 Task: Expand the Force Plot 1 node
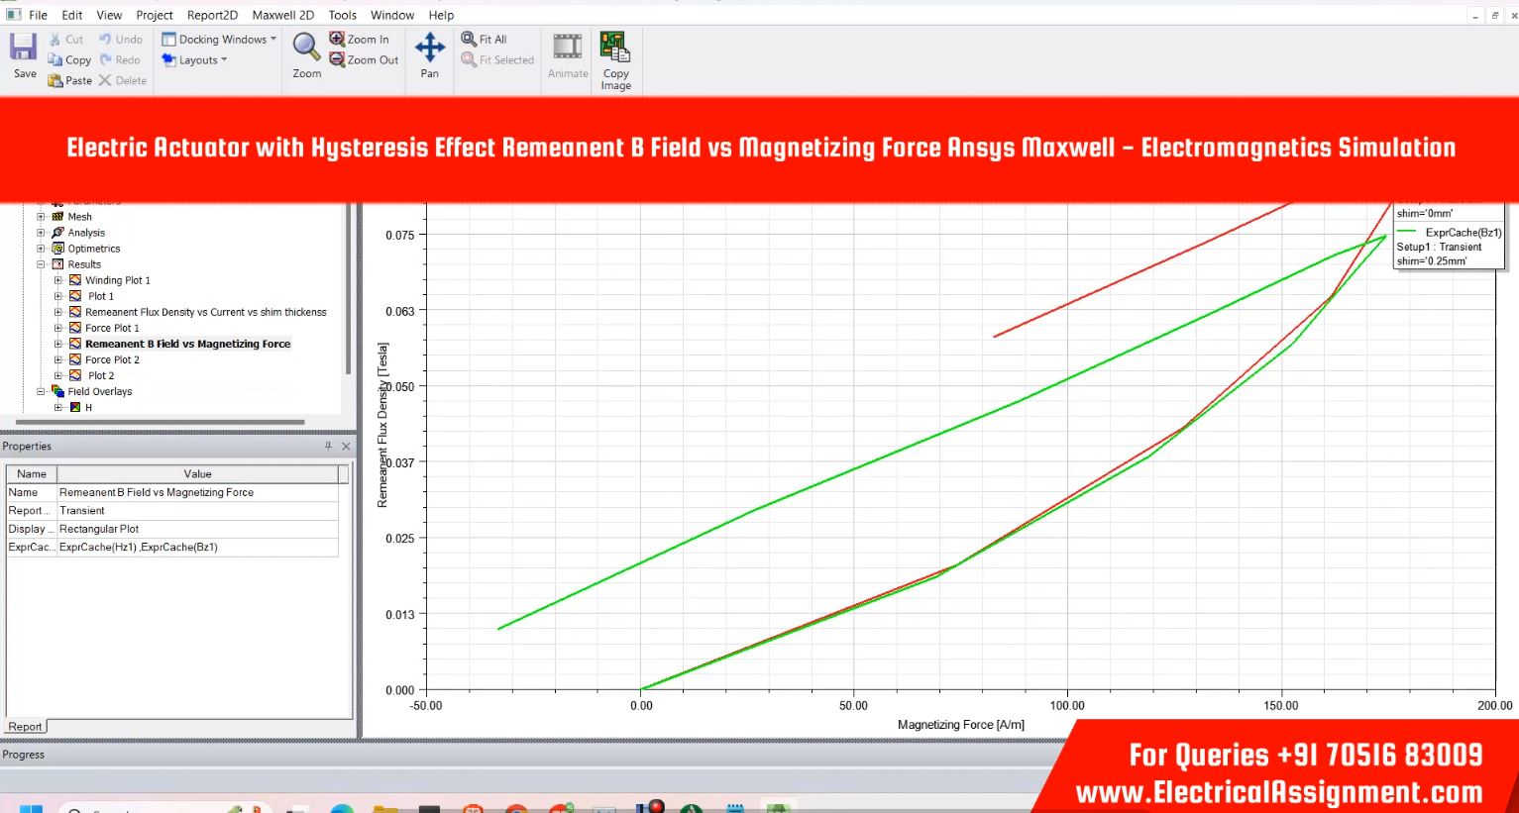tap(58, 328)
